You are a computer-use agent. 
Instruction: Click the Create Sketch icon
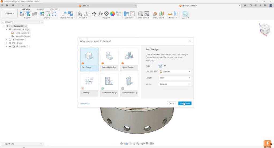48,14
